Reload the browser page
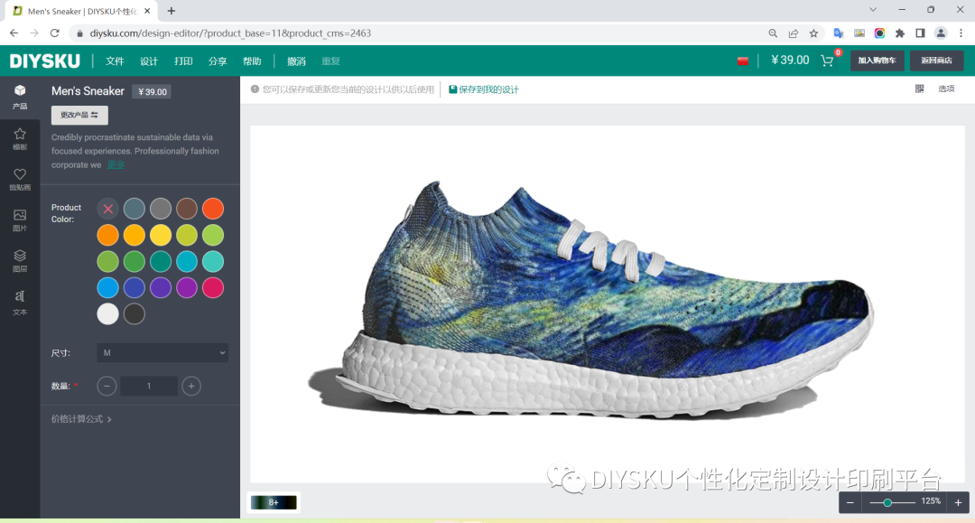 click(x=55, y=33)
